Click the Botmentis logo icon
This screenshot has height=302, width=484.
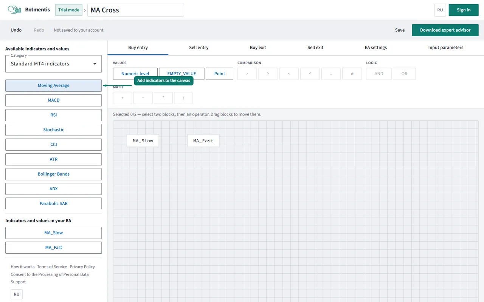click(x=15, y=10)
